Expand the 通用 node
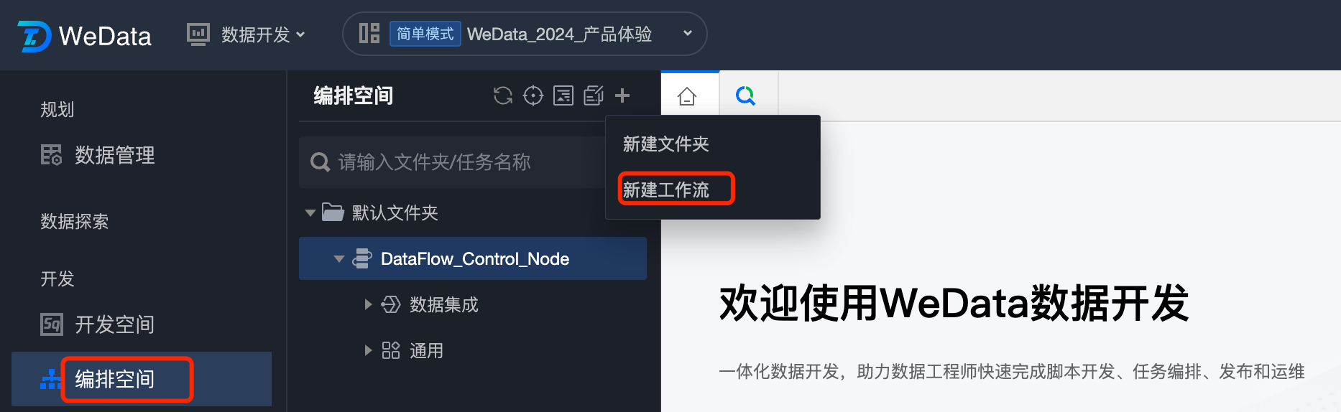This screenshot has width=1341, height=412. click(368, 350)
